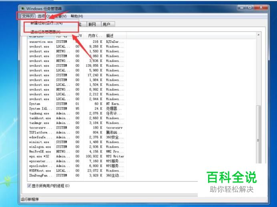Choose 退出任务管理器 from the File menu

tap(45, 32)
